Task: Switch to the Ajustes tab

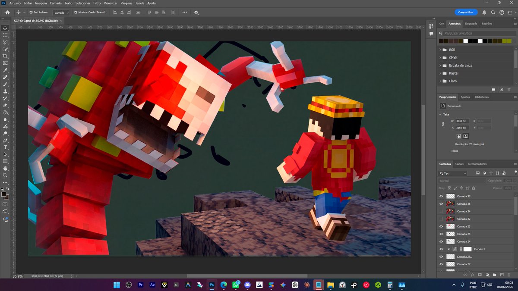Action: pos(465,97)
